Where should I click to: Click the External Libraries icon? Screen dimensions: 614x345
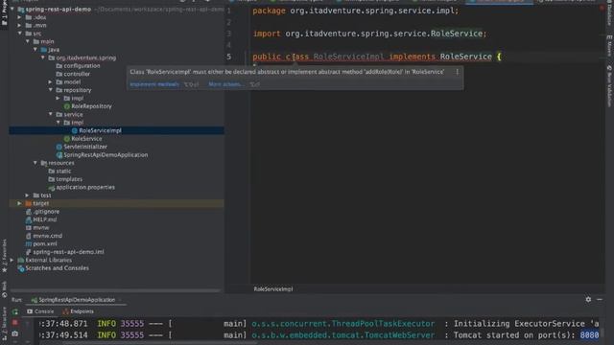pos(21,260)
